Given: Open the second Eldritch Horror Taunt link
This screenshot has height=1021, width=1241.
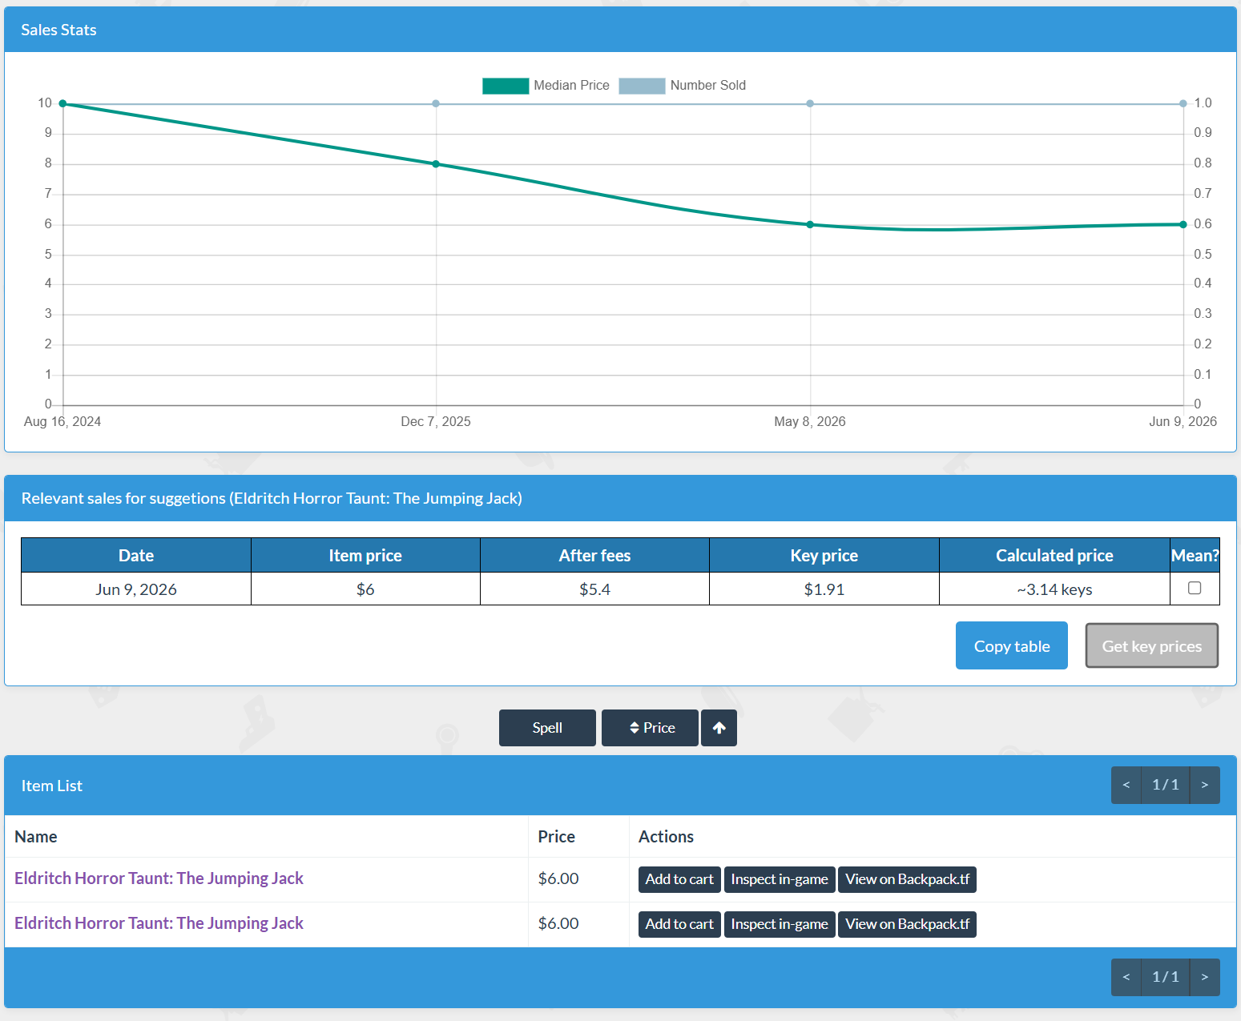Looking at the screenshot, I should [x=159, y=923].
